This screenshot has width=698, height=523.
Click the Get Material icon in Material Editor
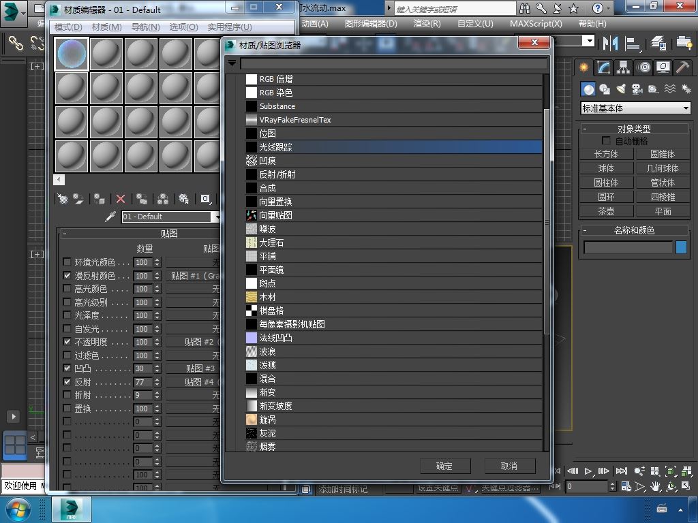pyautogui.click(x=63, y=199)
